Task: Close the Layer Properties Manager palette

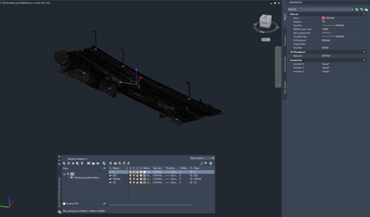Action: coord(59,157)
